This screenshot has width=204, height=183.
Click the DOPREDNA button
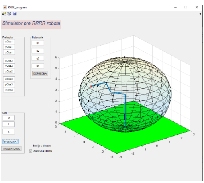pos(40,73)
